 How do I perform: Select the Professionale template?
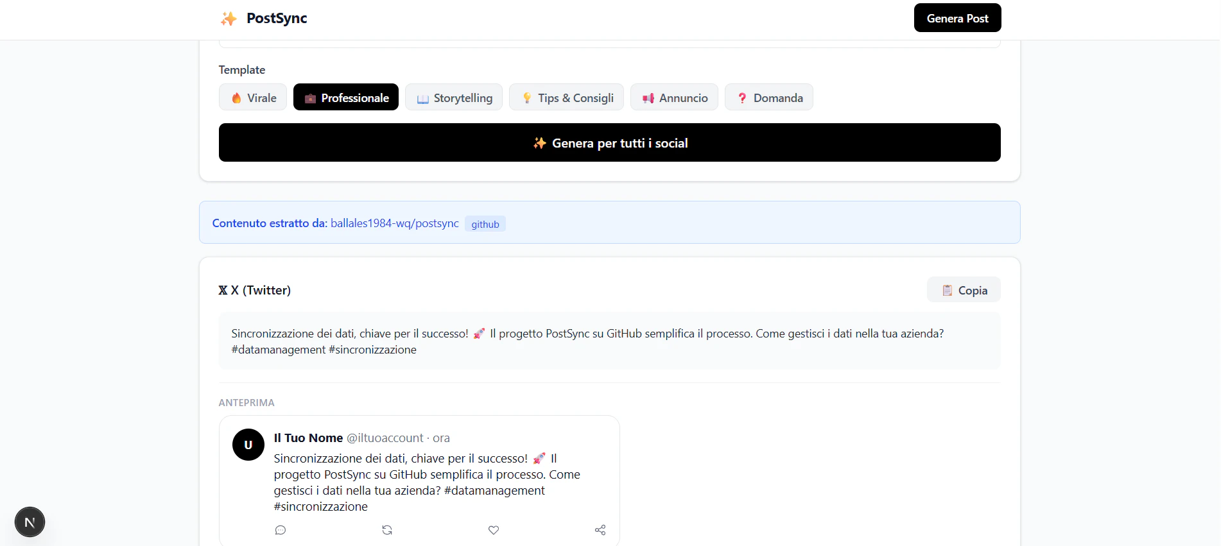pyautogui.click(x=346, y=98)
